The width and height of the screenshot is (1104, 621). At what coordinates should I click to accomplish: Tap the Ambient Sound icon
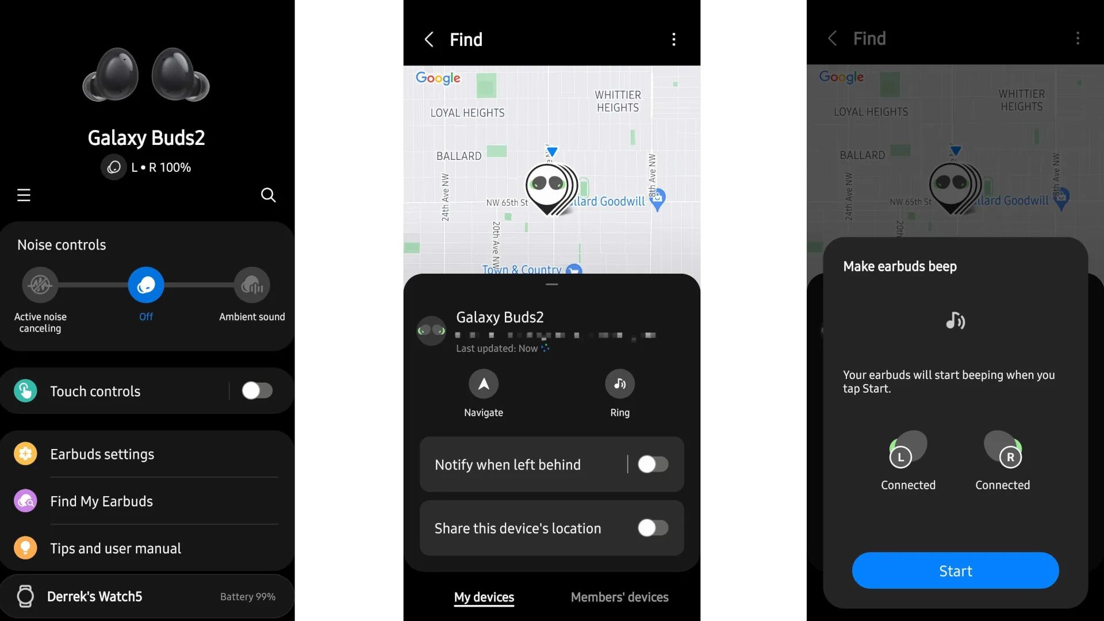(x=252, y=285)
